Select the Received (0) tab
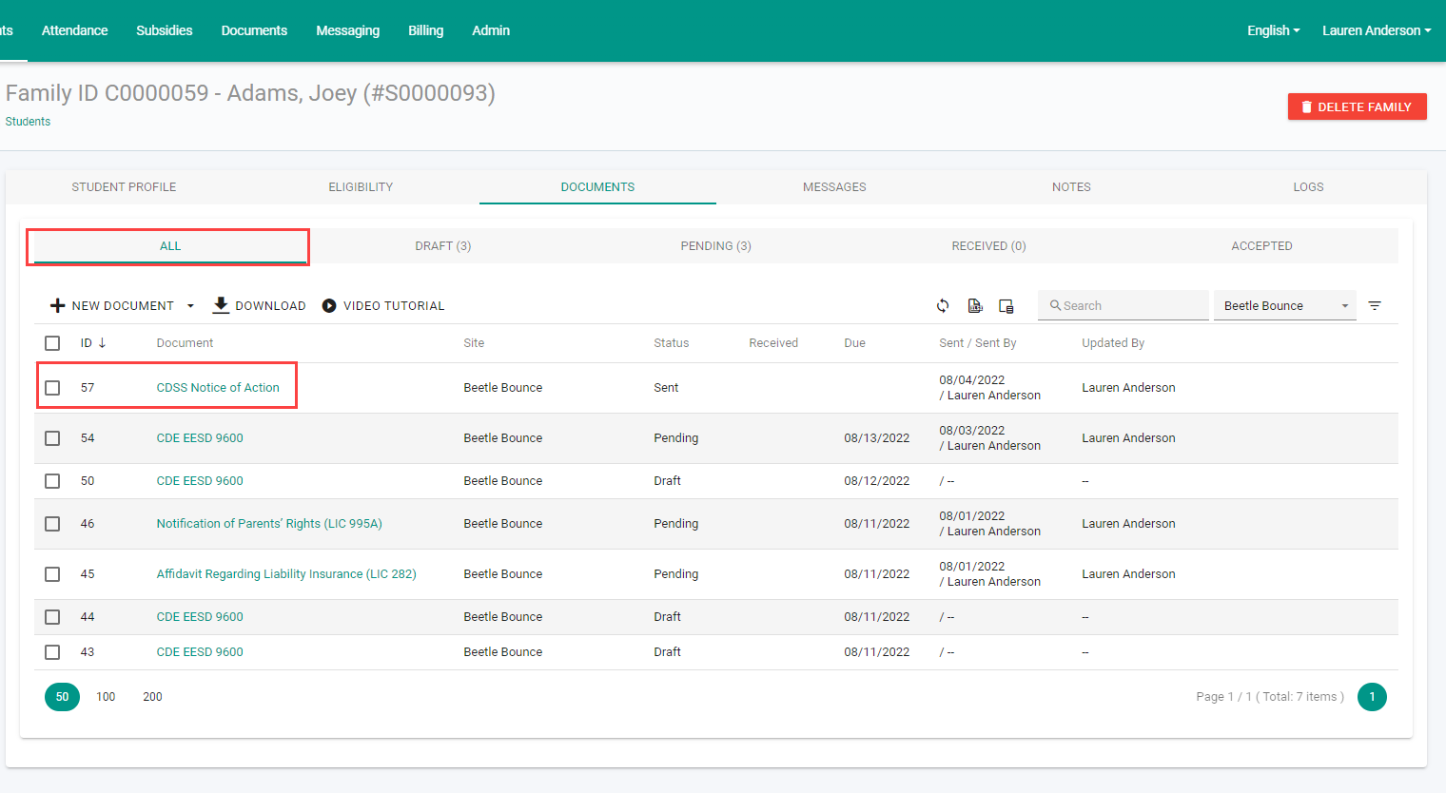 click(989, 246)
